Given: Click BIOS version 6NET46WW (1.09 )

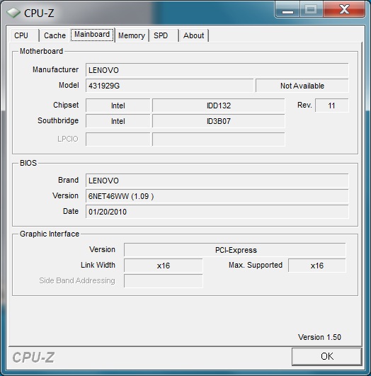Looking at the screenshot, I should coord(217,196).
